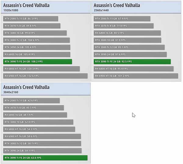
Task: Click the RTX 3070 Ti 89.8 FPS bar
Action: coord(32,26)
